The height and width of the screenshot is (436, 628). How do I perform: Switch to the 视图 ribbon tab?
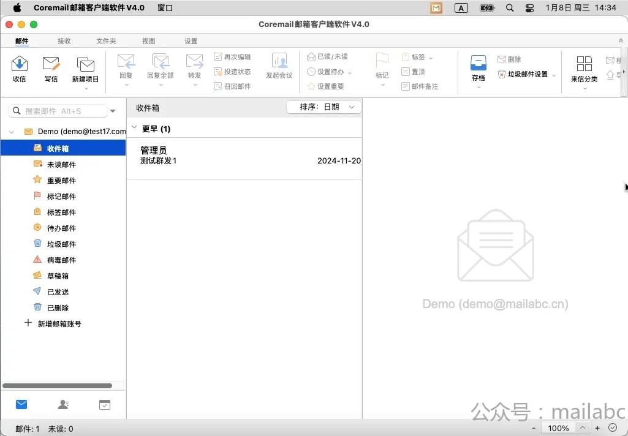coord(149,41)
